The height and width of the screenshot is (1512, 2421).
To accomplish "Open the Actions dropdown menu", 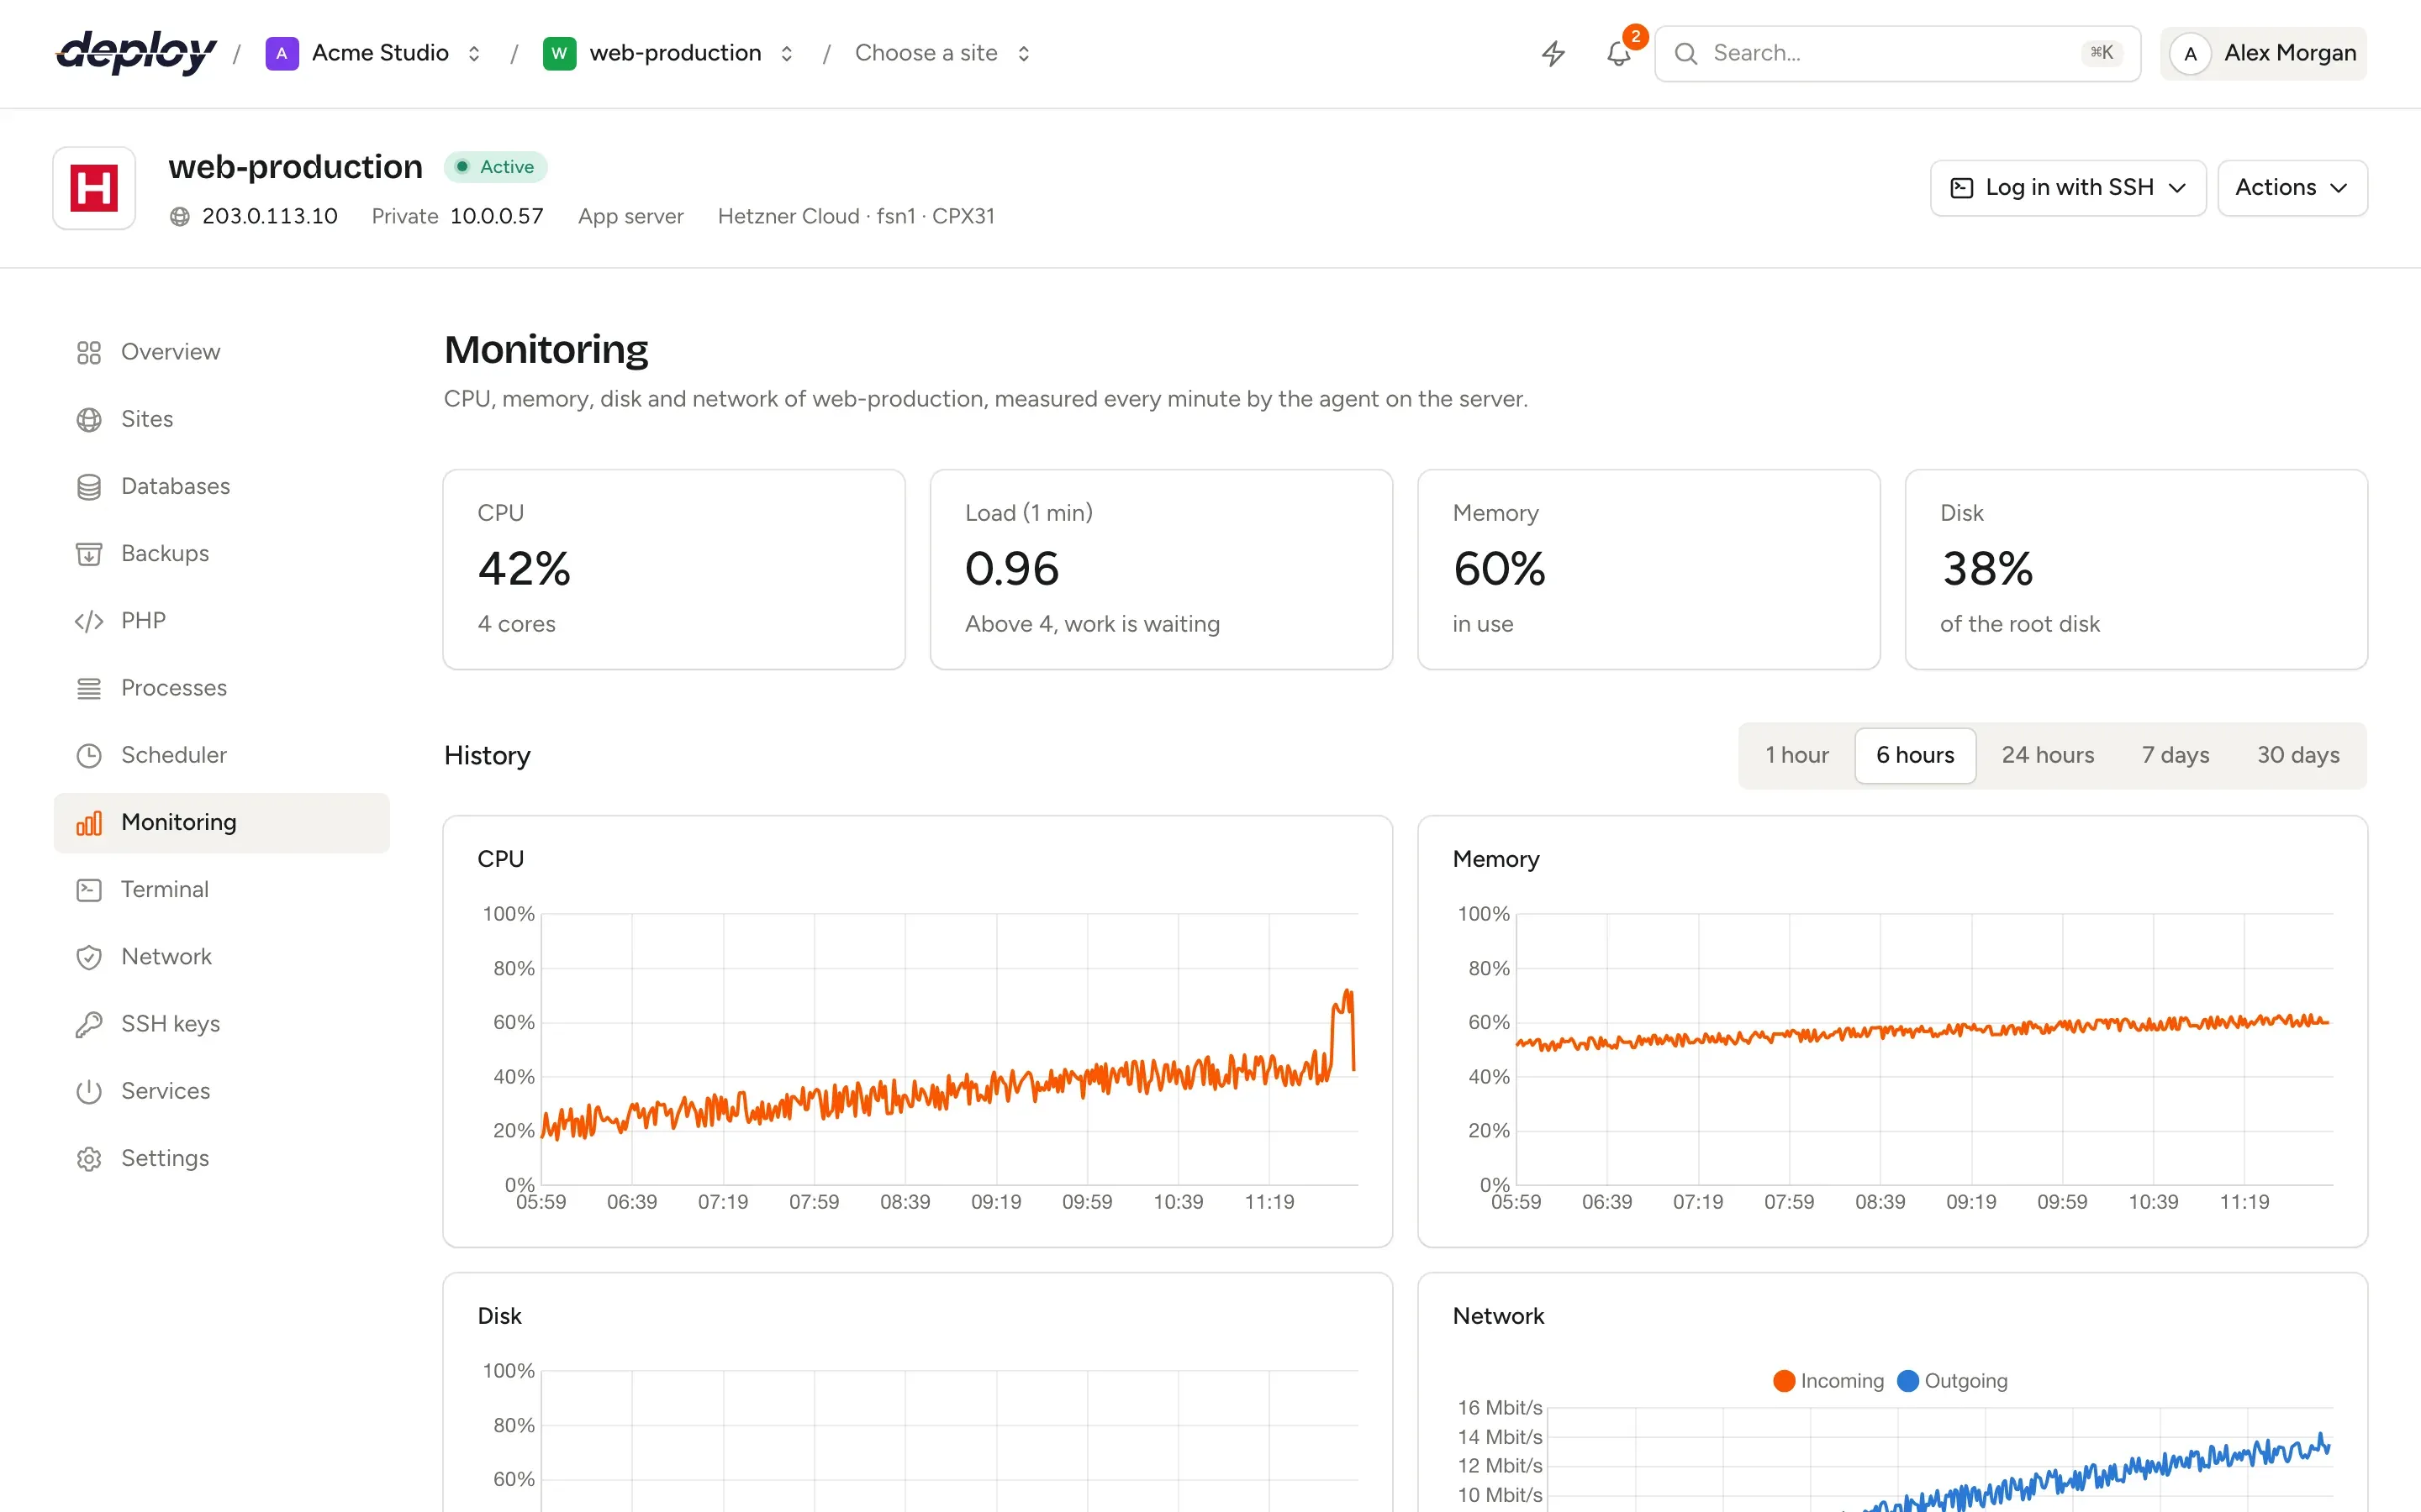I will 2292,188.
